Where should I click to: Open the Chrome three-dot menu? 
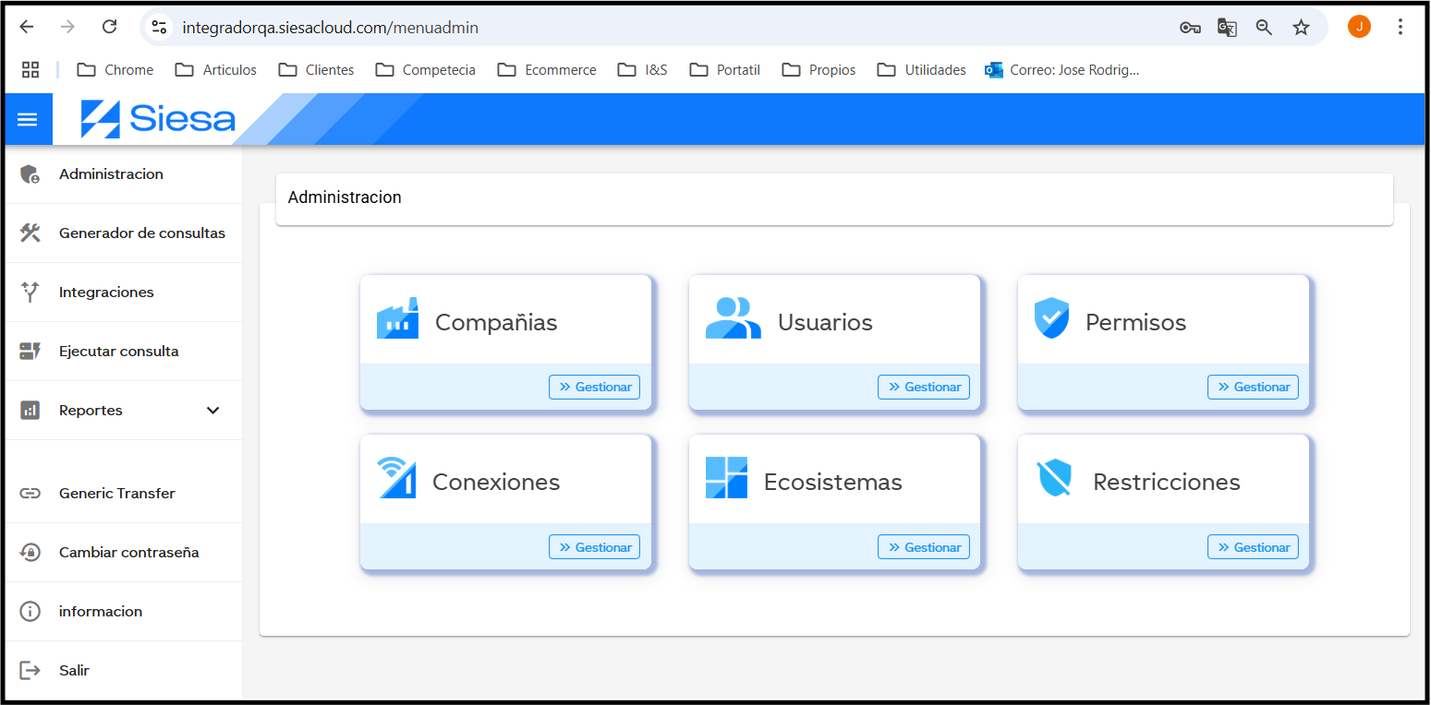(x=1401, y=28)
